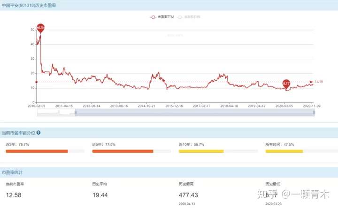Click the x-axis date 2015-12-16
The image size is (338, 208).
click(x=174, y=106)
